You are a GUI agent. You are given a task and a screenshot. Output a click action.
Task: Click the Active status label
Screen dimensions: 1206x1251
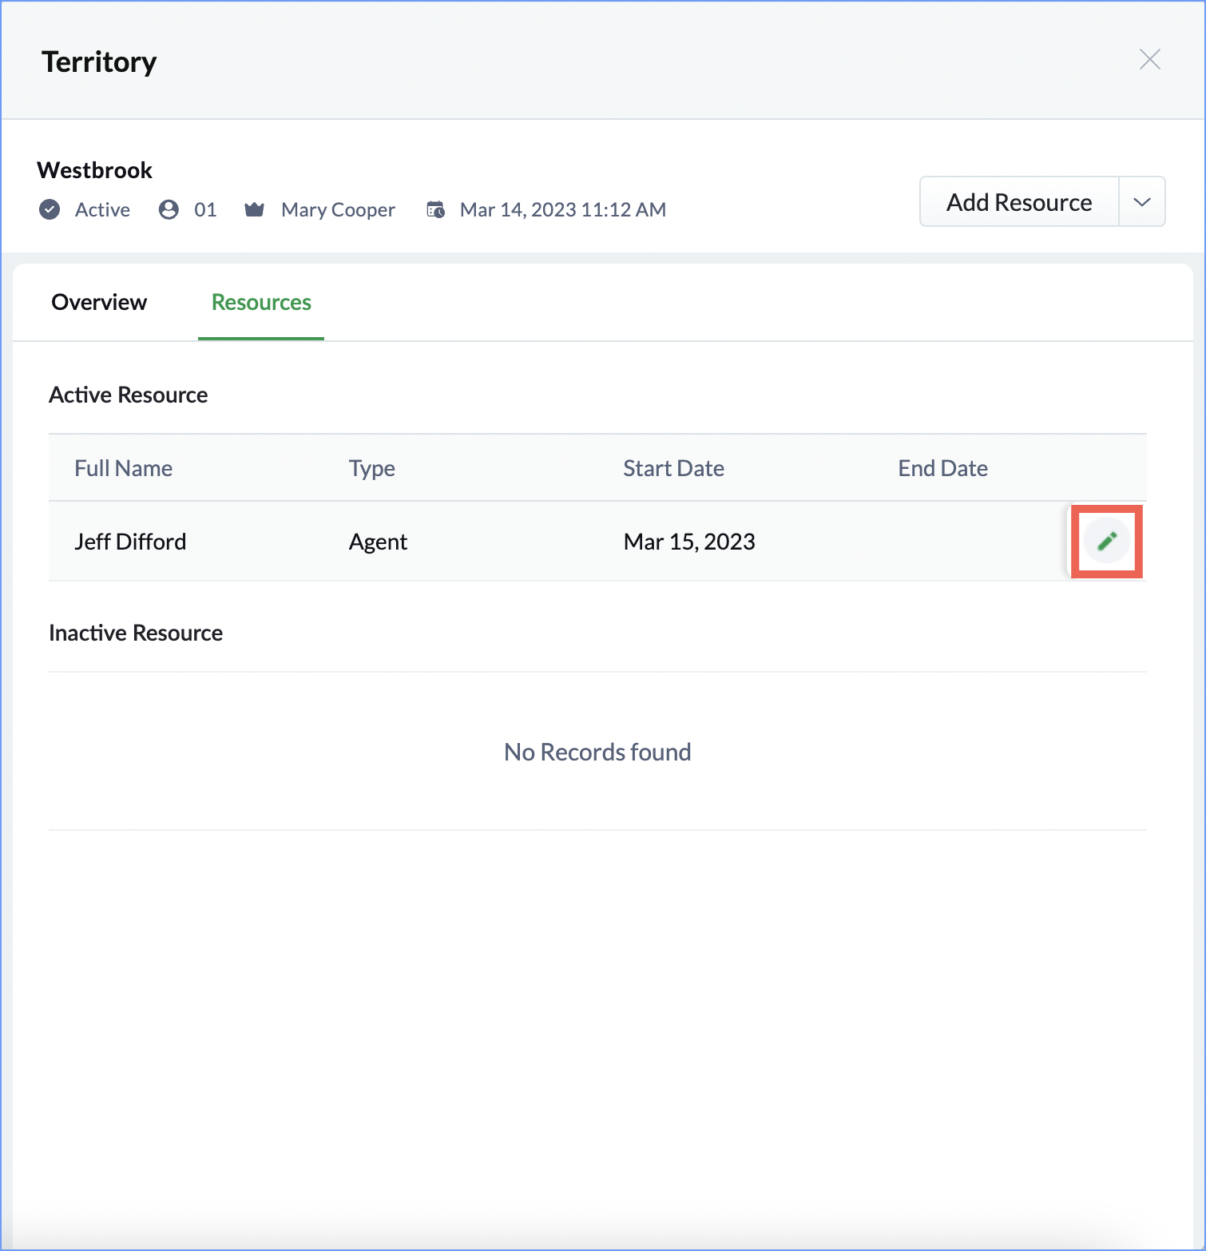tap(102, 209)
